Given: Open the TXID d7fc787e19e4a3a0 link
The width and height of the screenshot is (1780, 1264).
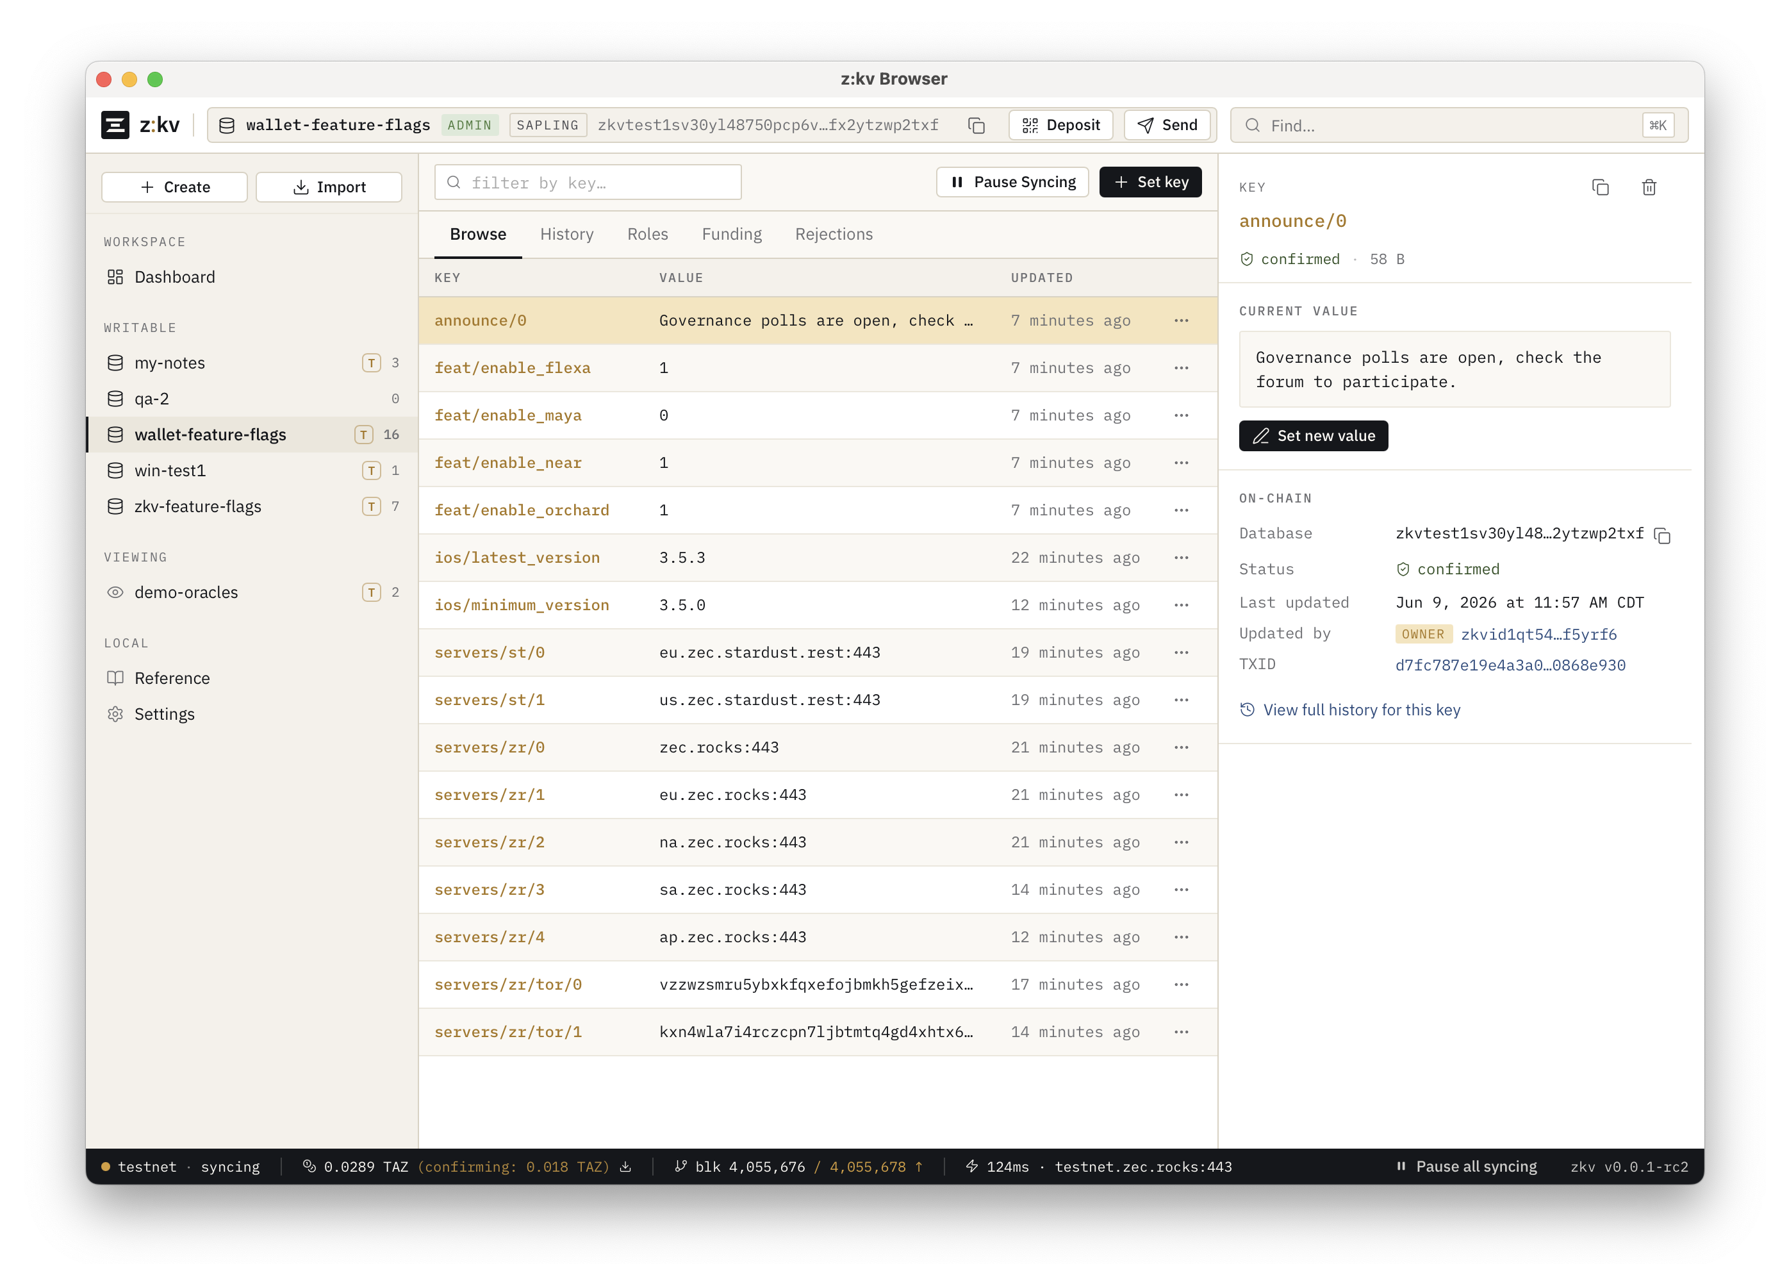Looking at the screenshot, I should [x=1510, y=665].
